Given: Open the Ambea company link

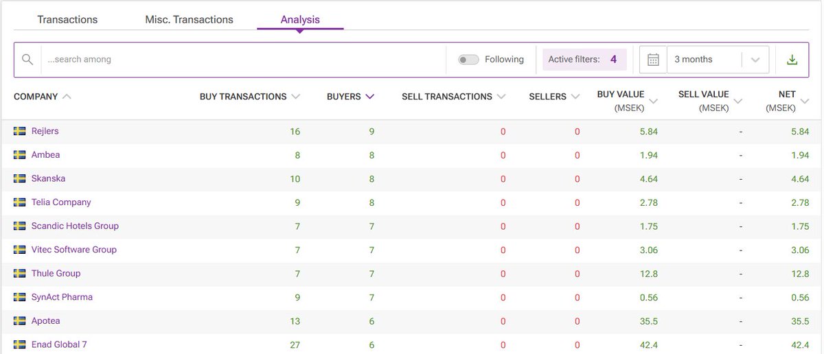Looking at the screenshot, I should (x=46, y=155).
